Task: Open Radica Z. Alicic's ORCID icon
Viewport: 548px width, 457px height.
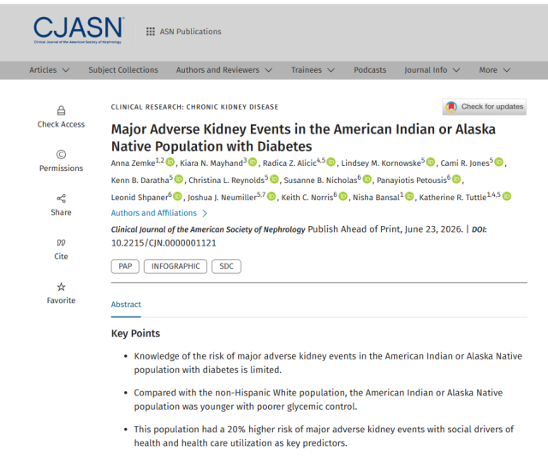Action: (x=331, y=162)
